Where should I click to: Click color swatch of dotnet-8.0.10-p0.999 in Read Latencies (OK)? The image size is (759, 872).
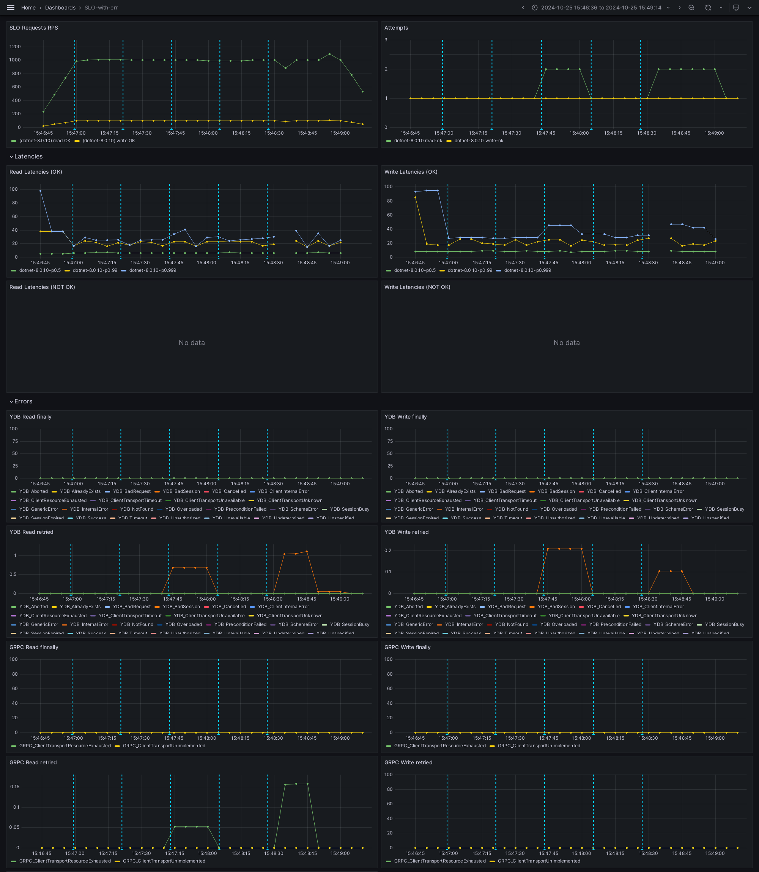pos(124,271)
